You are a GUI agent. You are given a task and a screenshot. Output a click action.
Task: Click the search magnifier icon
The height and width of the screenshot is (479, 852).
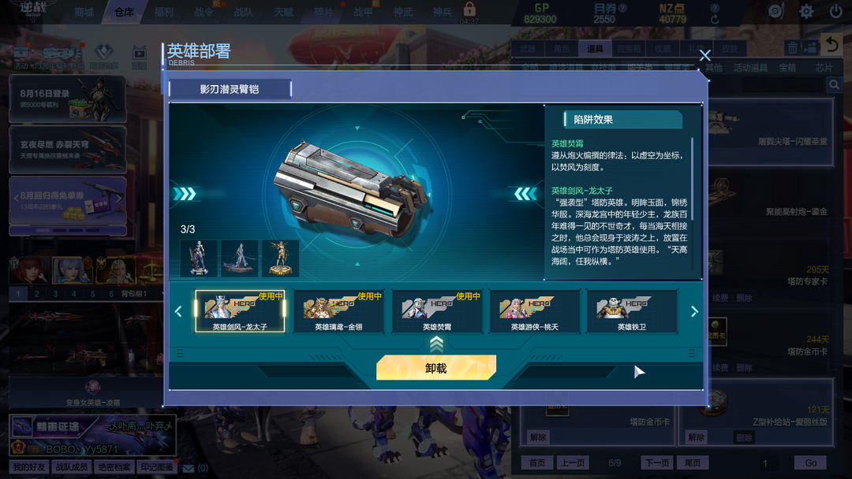[x=834, y=84]
